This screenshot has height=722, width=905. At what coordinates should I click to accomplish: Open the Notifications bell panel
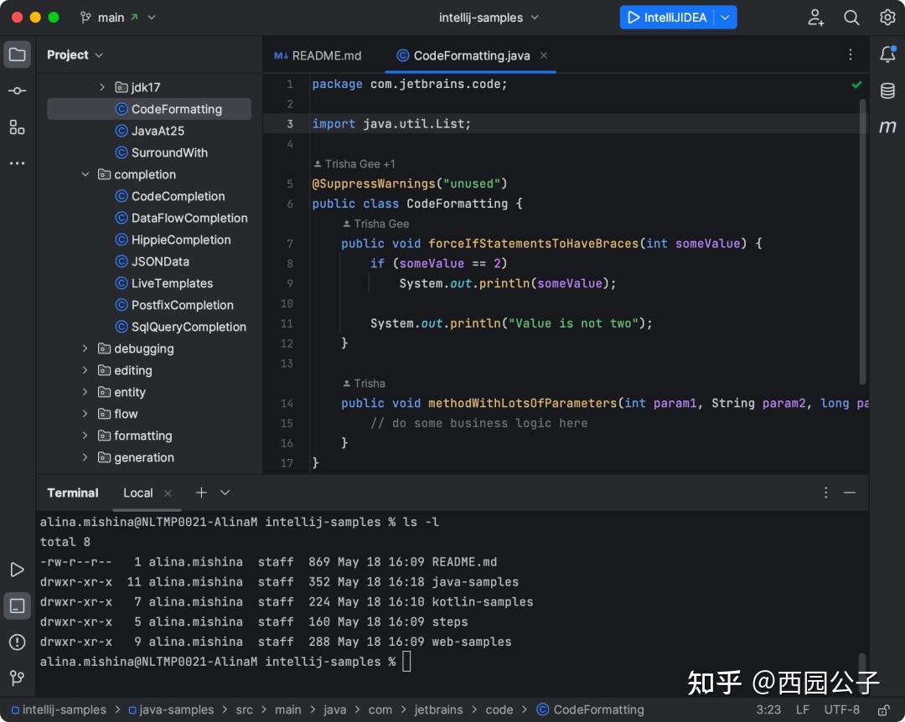click(x=888, y=54)
